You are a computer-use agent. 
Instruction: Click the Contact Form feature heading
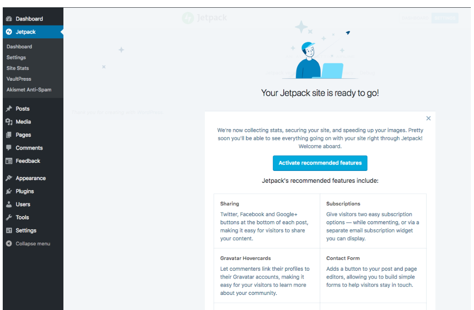(343, 258)
